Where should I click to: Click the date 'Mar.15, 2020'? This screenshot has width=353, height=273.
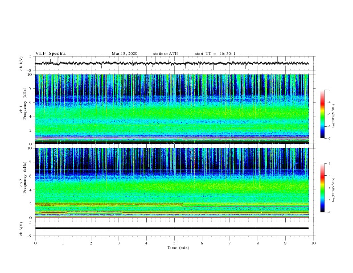point(124,54)
